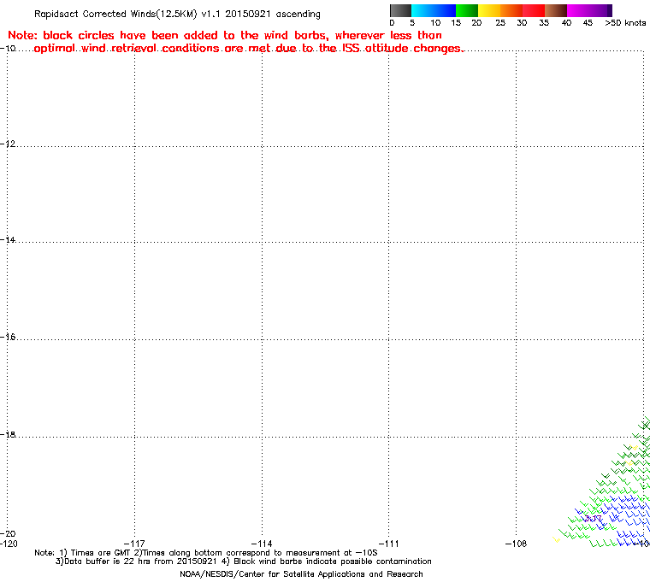
Task: Click the '-111' longitude axis label
Action: click(389, 544)
